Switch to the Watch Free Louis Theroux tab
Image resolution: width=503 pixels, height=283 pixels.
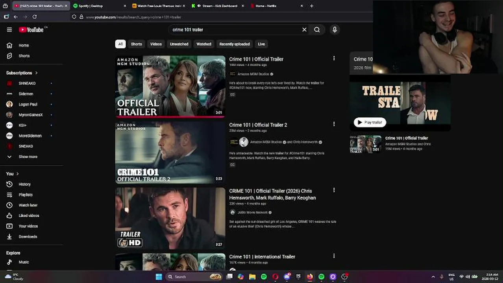tap(157, 6)
